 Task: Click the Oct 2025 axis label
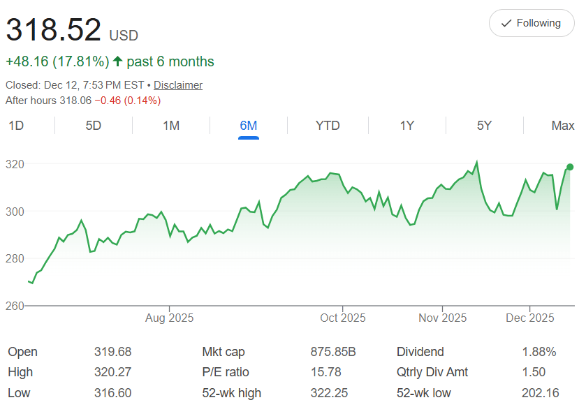point(342,318)
